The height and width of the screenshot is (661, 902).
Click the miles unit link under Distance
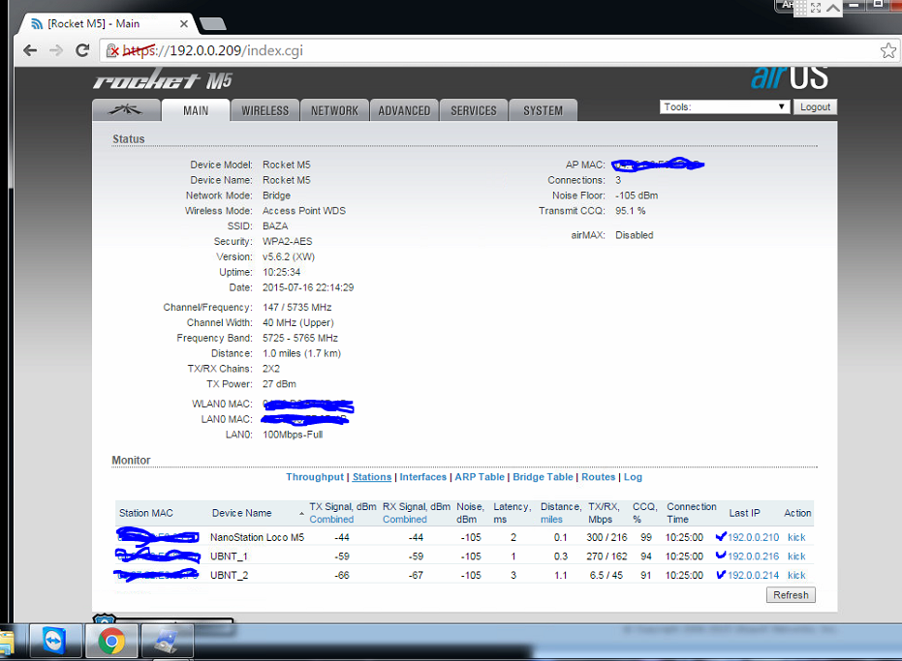point(551,520)
